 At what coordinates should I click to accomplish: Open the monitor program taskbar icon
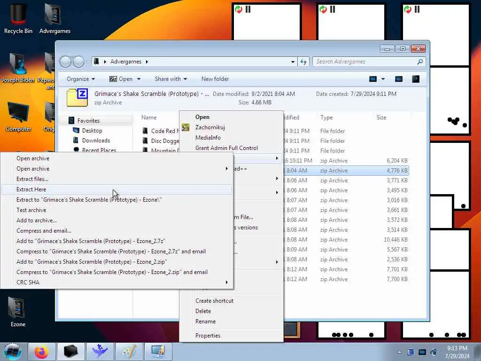[x=158, y=352]
